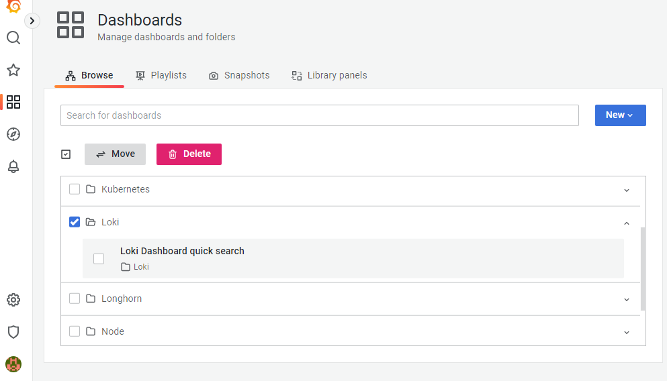Image resolution: width=667 pixels, height=381 pixels.
Task: Click the Search for dashboards field
Action: (319, 115)
